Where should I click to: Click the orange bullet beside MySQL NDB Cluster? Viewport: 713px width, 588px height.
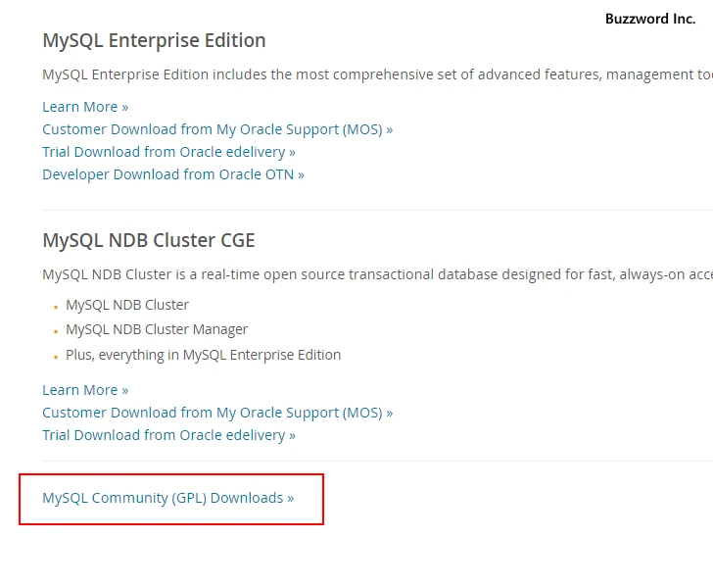56,307
